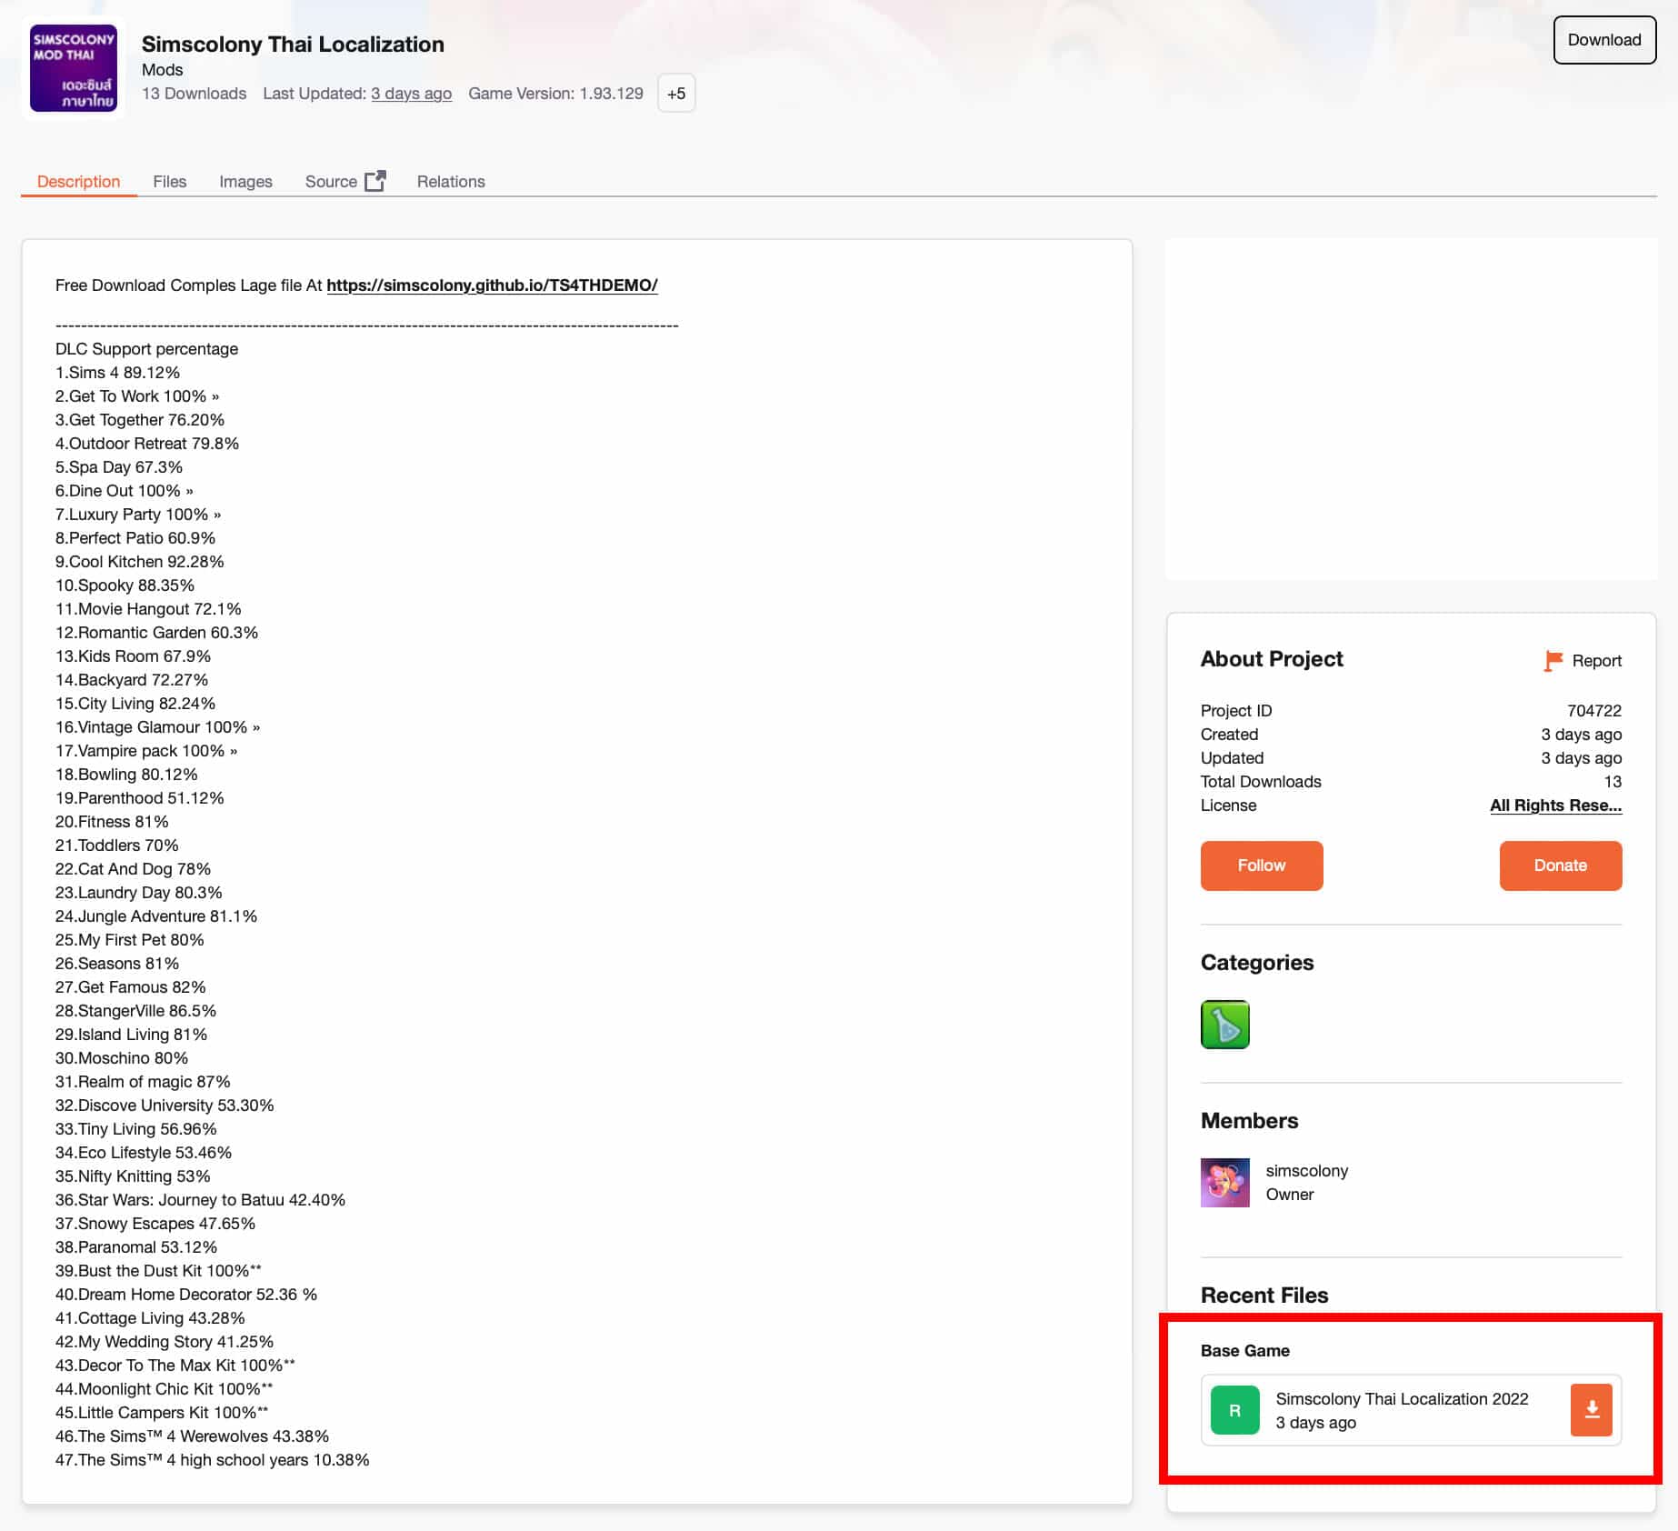
Task: Expand the +5 game versions badge
Action: pyautogui.click(x=676, y=94)
